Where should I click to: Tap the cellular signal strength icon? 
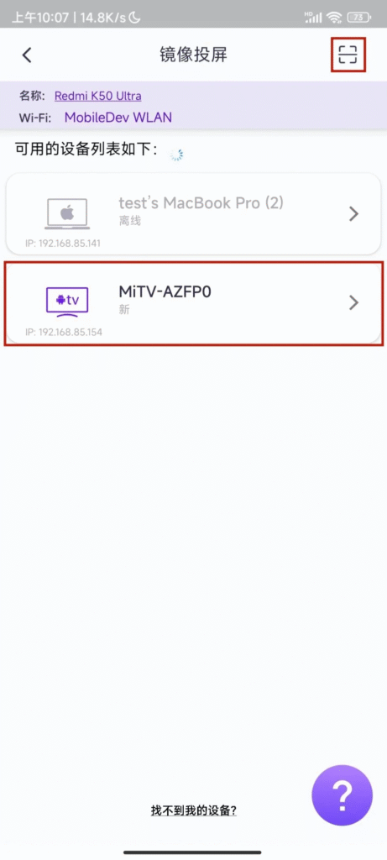click(313, 18)
